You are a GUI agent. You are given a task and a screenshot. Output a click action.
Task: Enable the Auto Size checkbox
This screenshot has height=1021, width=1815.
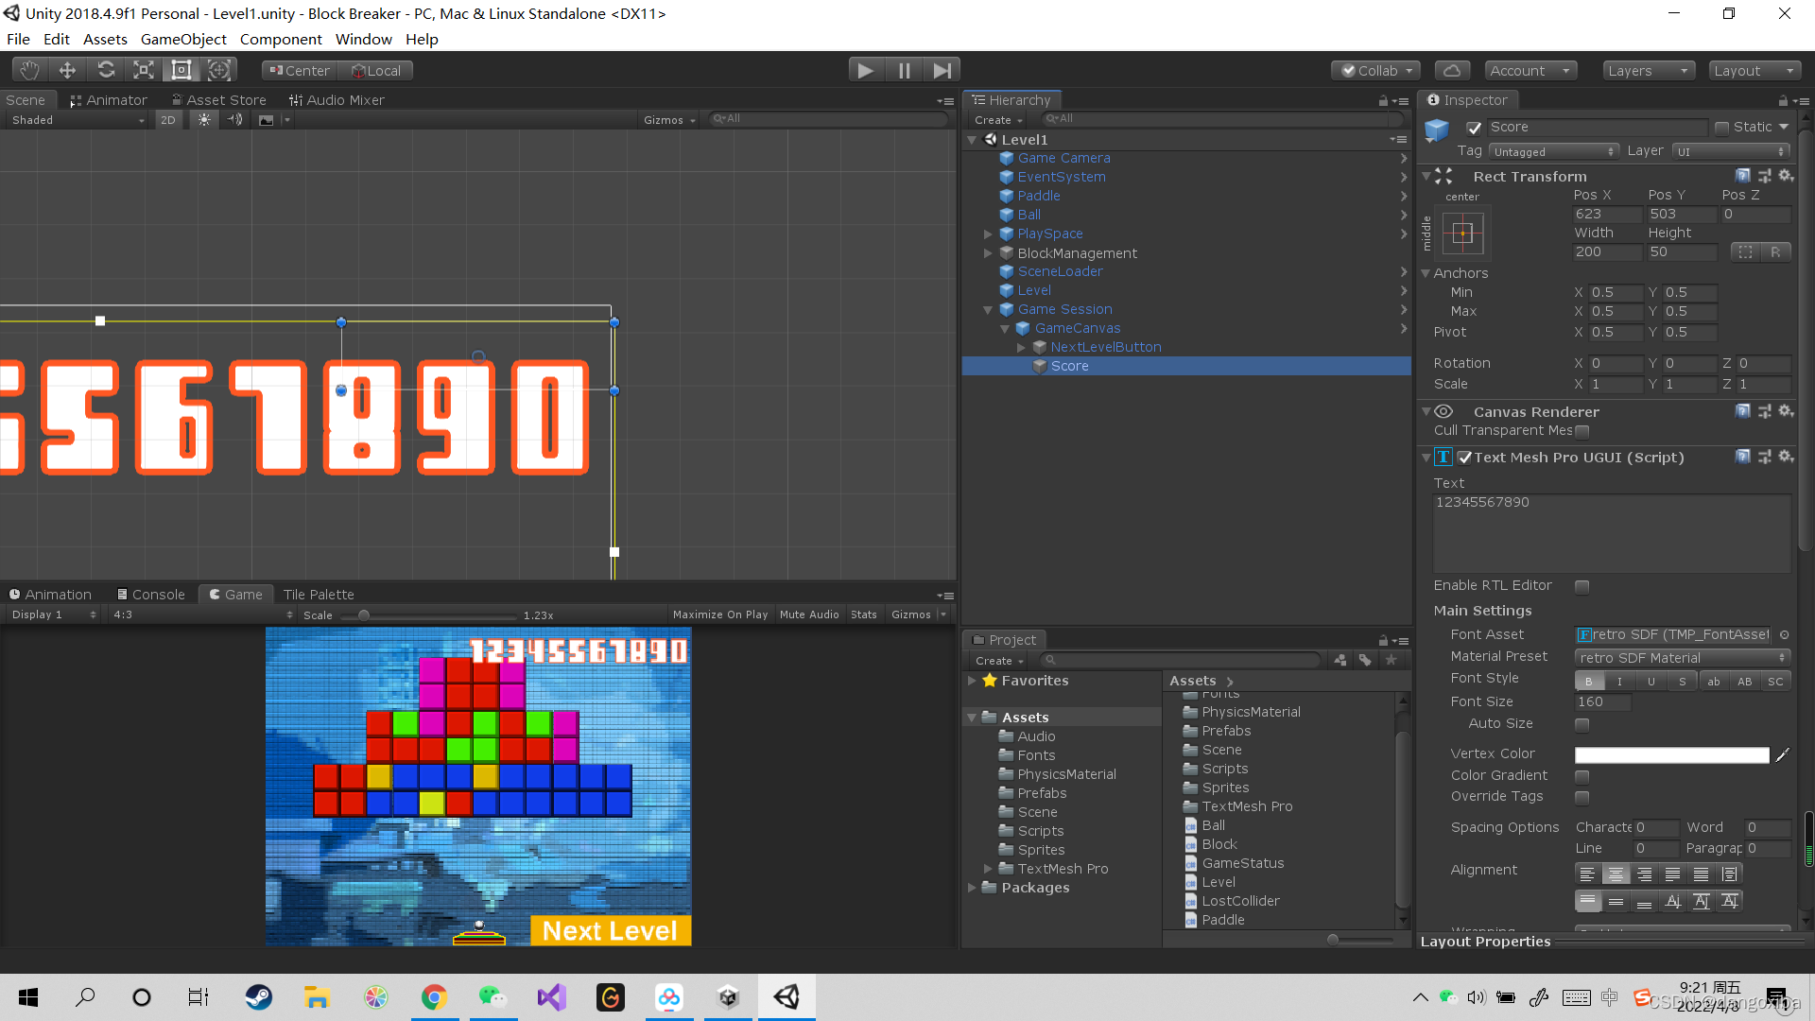click(x=1582, y=724)
